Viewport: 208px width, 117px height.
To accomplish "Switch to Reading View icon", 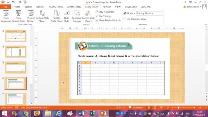I will point(161,108).
